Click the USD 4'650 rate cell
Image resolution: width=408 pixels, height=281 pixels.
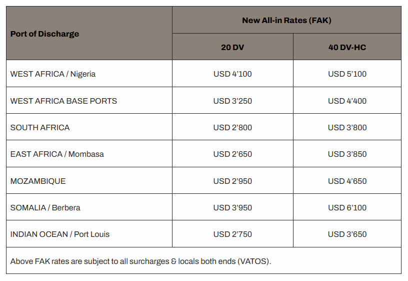(347, 181)
